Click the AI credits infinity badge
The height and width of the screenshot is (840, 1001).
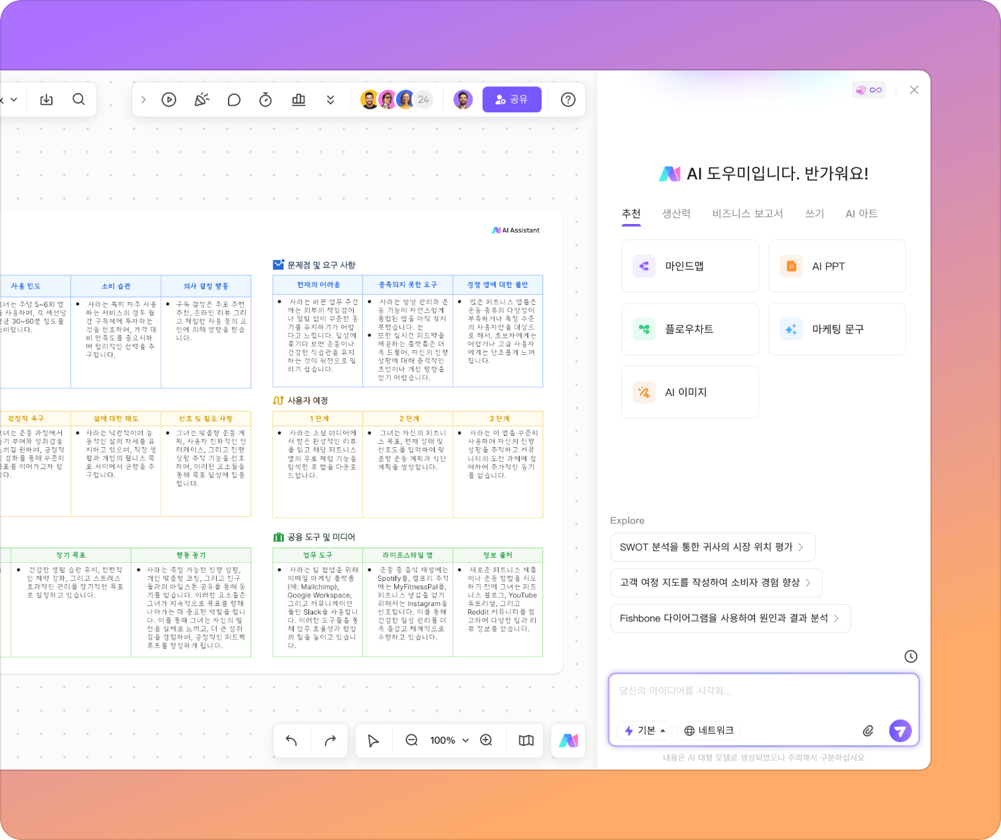[869, 90]
